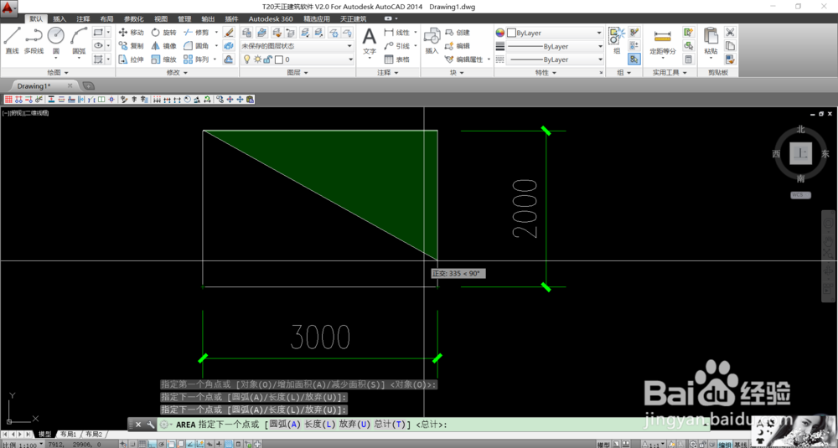
Task: Expand the 修改 panel
Action: click(x=177, y=73)
